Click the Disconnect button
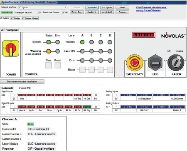The height and width of the screenshot is (151, 187). (92, 7)
